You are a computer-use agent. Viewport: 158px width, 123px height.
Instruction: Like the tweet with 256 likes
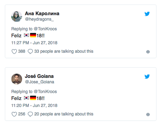[x=14, y=114]
